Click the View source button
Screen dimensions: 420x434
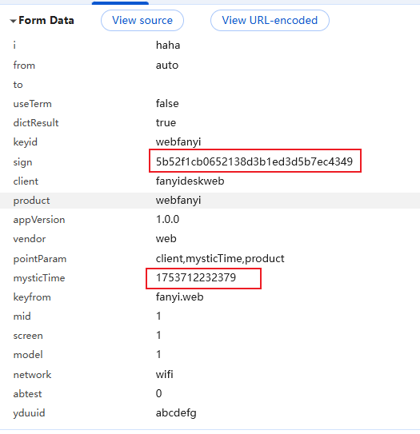pyautogui.click(x=142, y=21)
